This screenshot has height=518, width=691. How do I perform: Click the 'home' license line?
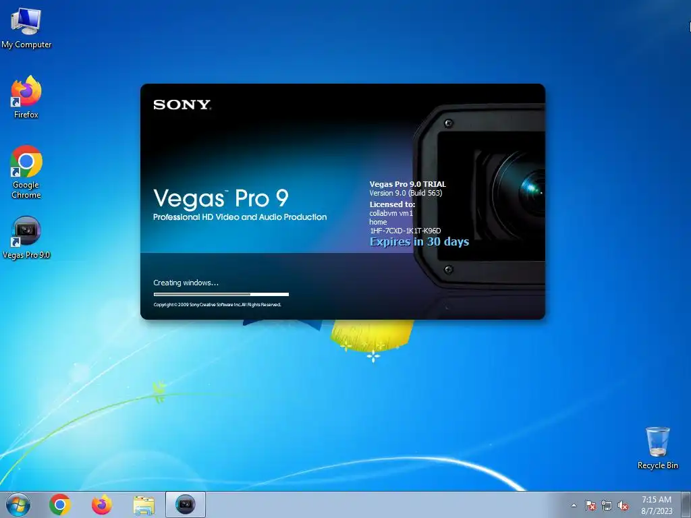pos(378,222)
